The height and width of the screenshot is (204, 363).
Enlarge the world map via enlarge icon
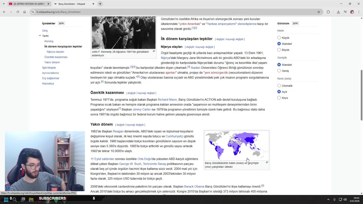267,162
